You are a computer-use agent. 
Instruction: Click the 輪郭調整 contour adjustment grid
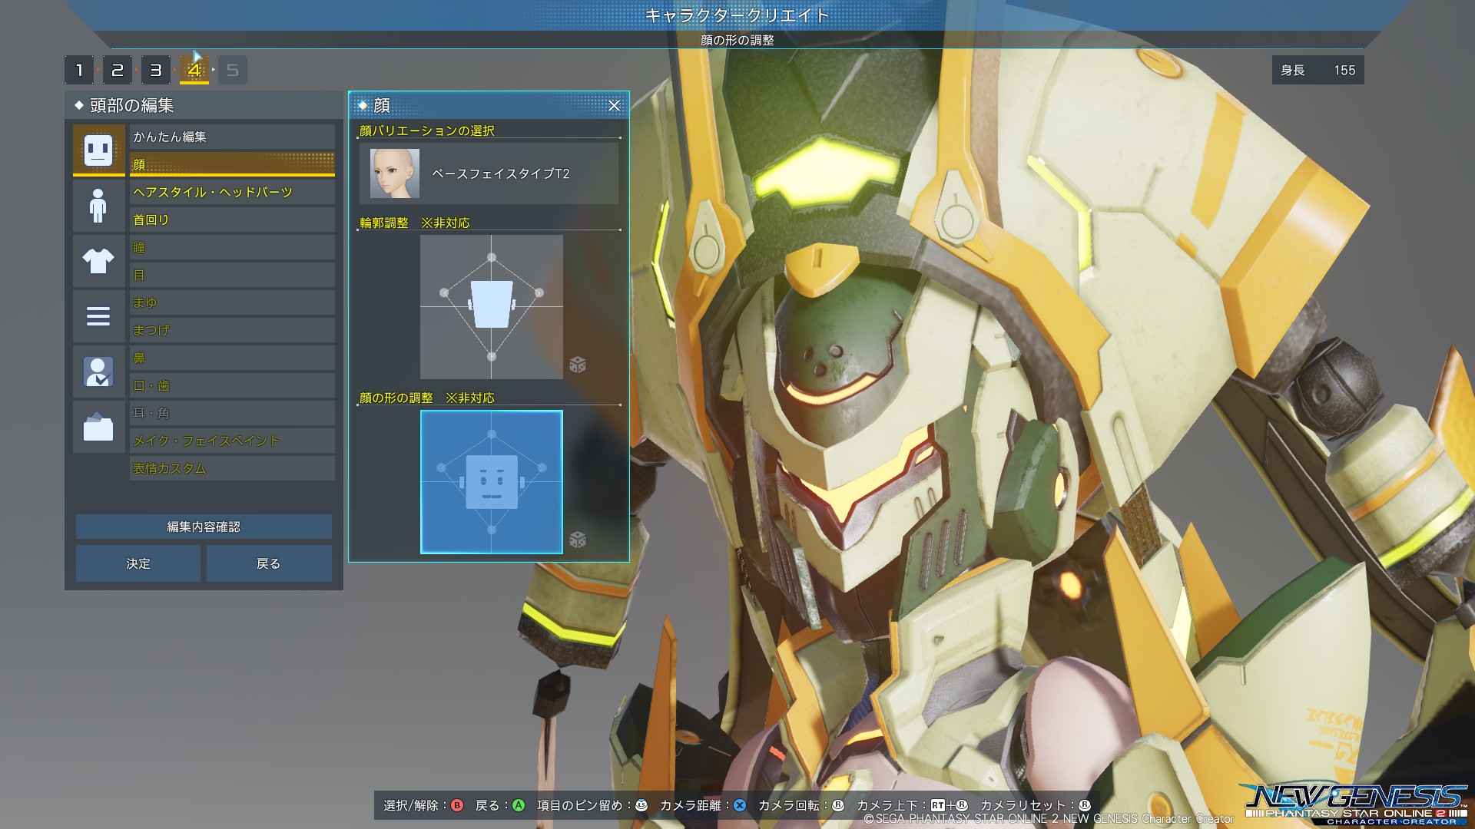pyautogui.click(x=492, y=306)
